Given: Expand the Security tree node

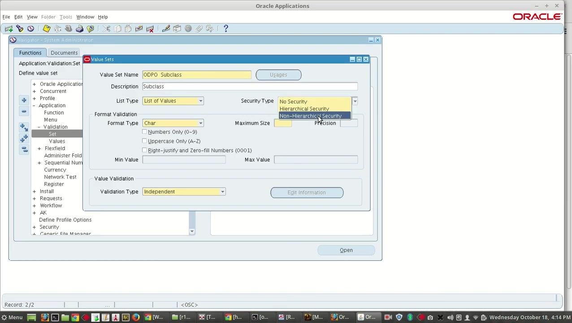Looking at the screenshot, I should tap(34, 227).
